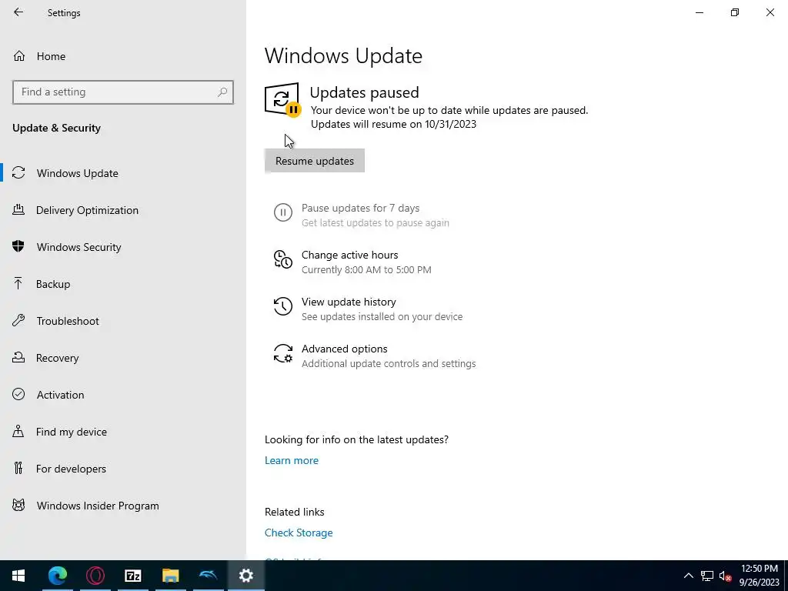
Task: Open Find my device label
Action: click(x=72, y=432)
